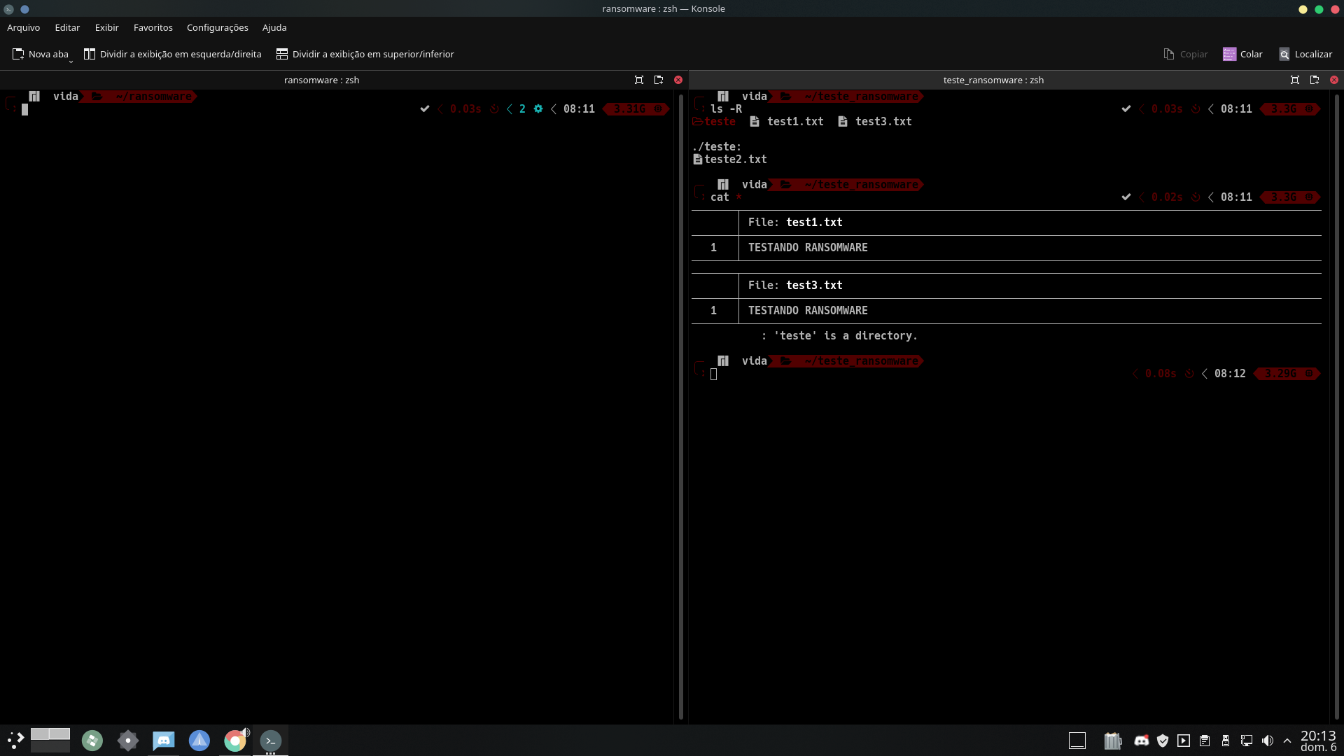Select the virtual desktop pager preview
Image resolution: width=1344 pixels, height=756 pixels.
coord(50,738)
